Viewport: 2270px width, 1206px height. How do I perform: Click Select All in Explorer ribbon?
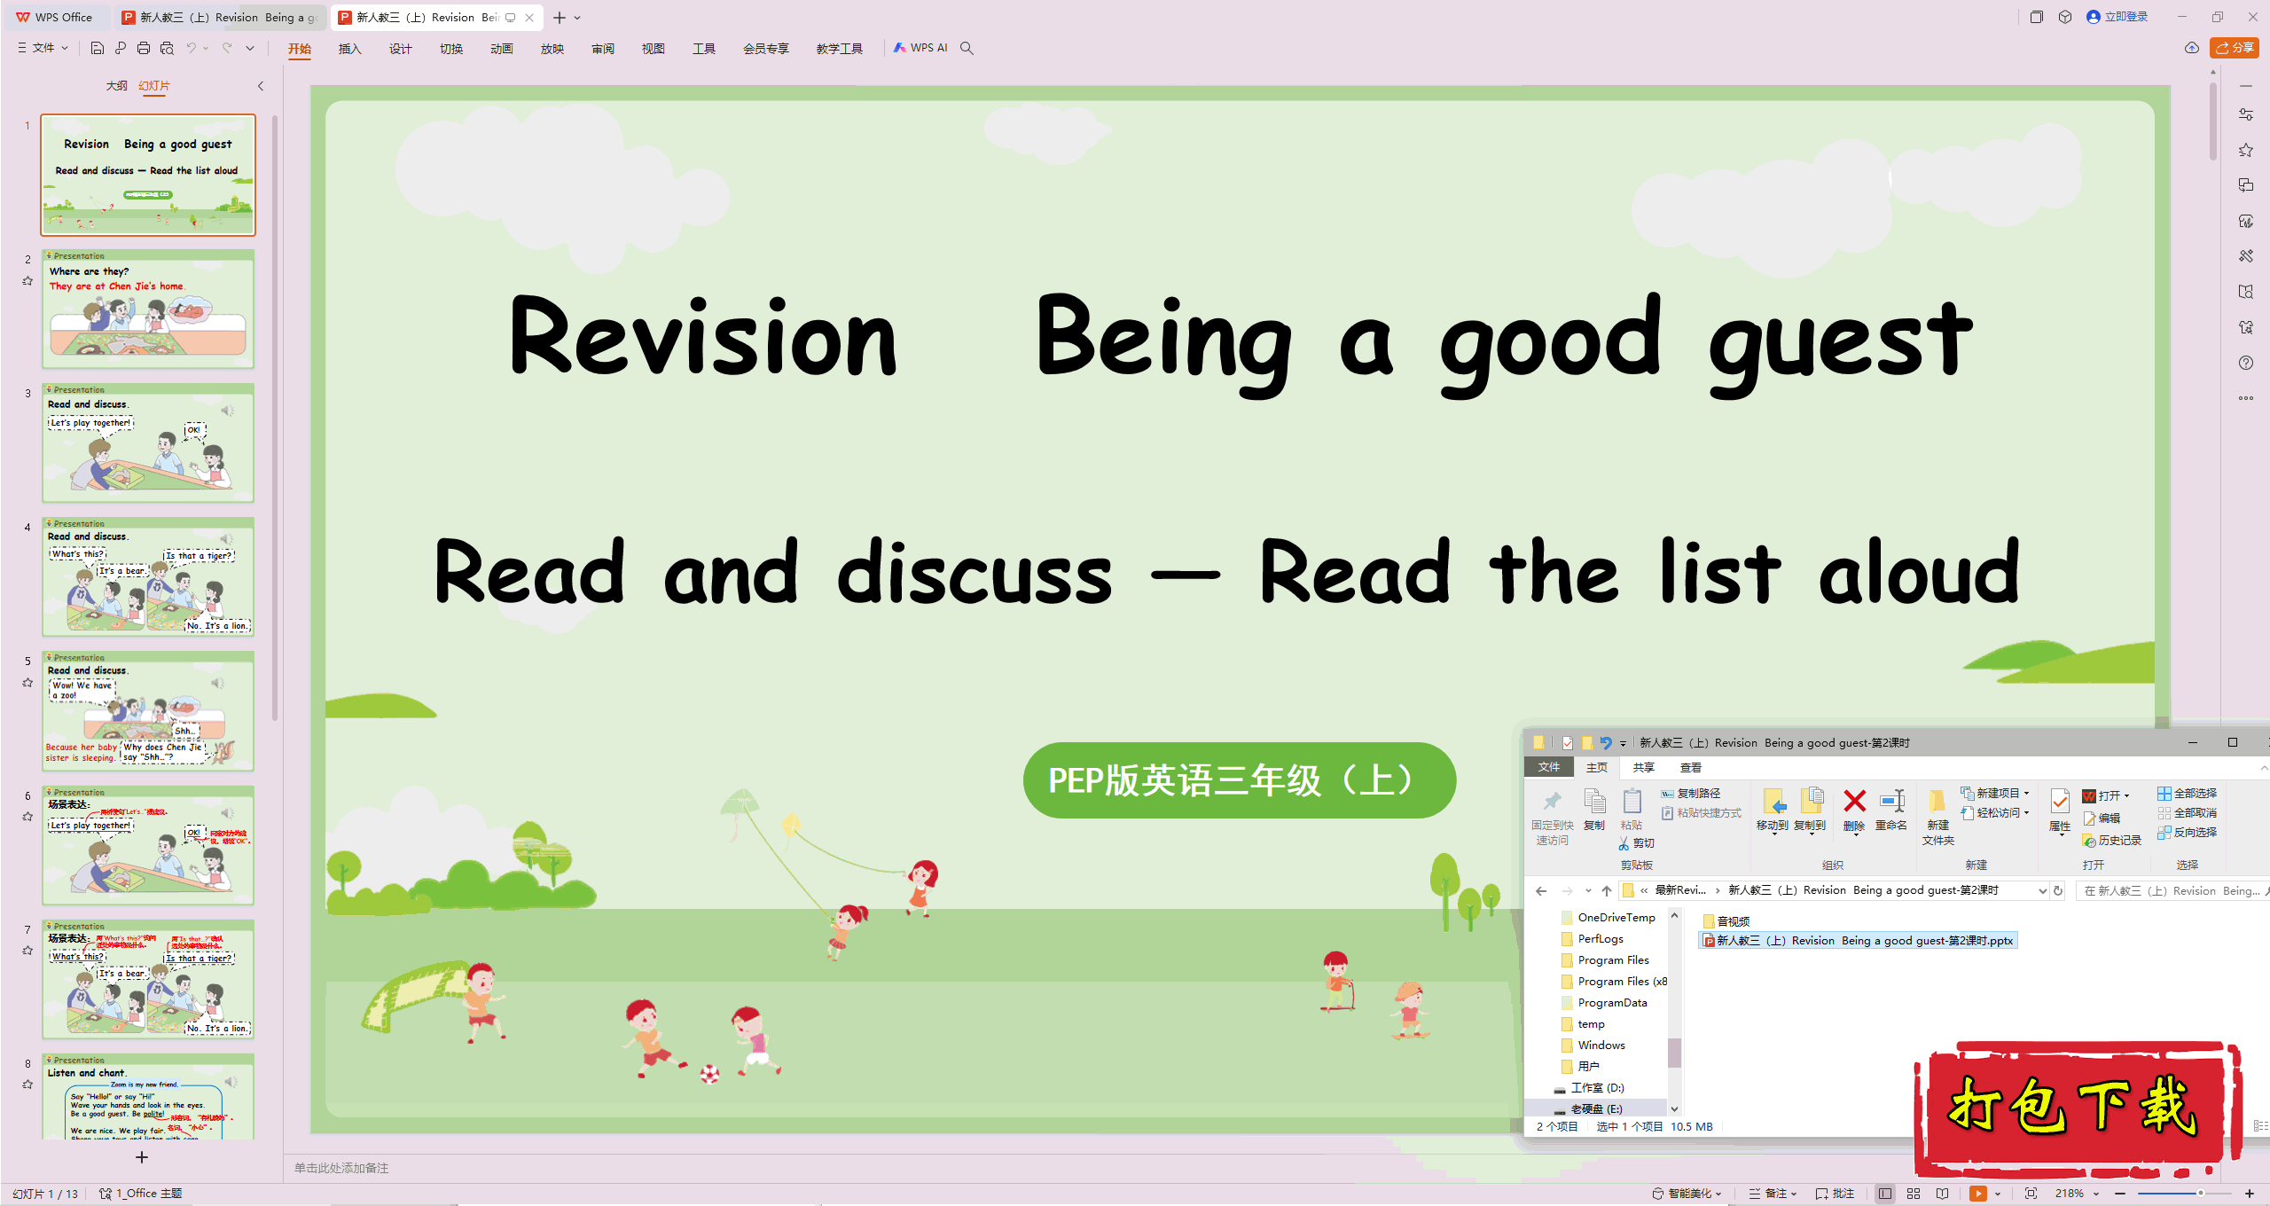tap(2187, 794)
